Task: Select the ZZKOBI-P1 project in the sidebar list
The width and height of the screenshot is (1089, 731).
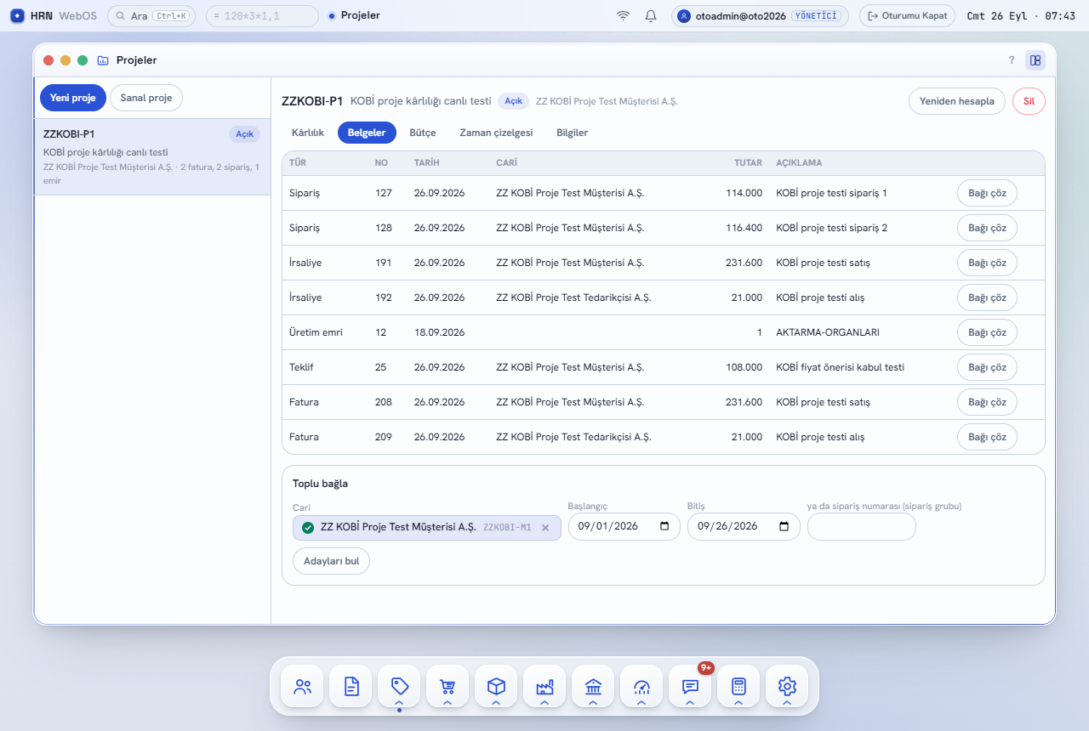Action: click(x=152, y=156)
